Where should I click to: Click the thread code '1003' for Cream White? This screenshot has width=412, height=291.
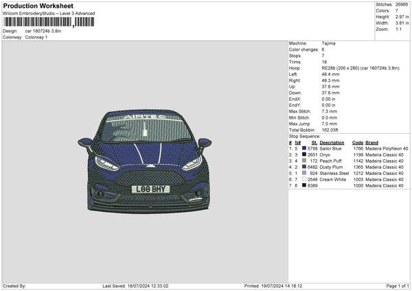coord(358,180)
